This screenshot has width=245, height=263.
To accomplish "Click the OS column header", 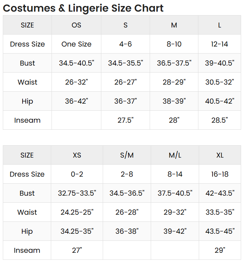I will (x=76, y=25).
